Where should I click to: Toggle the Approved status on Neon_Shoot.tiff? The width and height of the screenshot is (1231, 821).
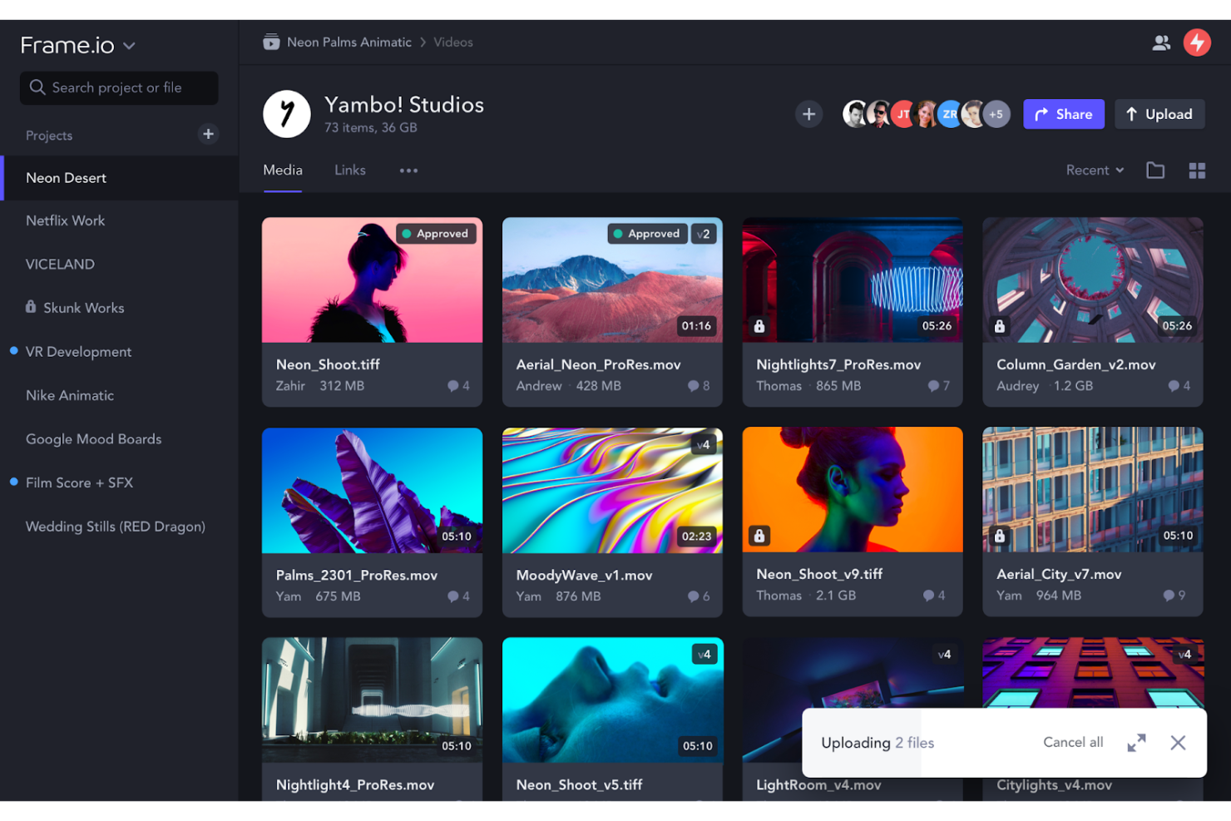tap(436, 234)
